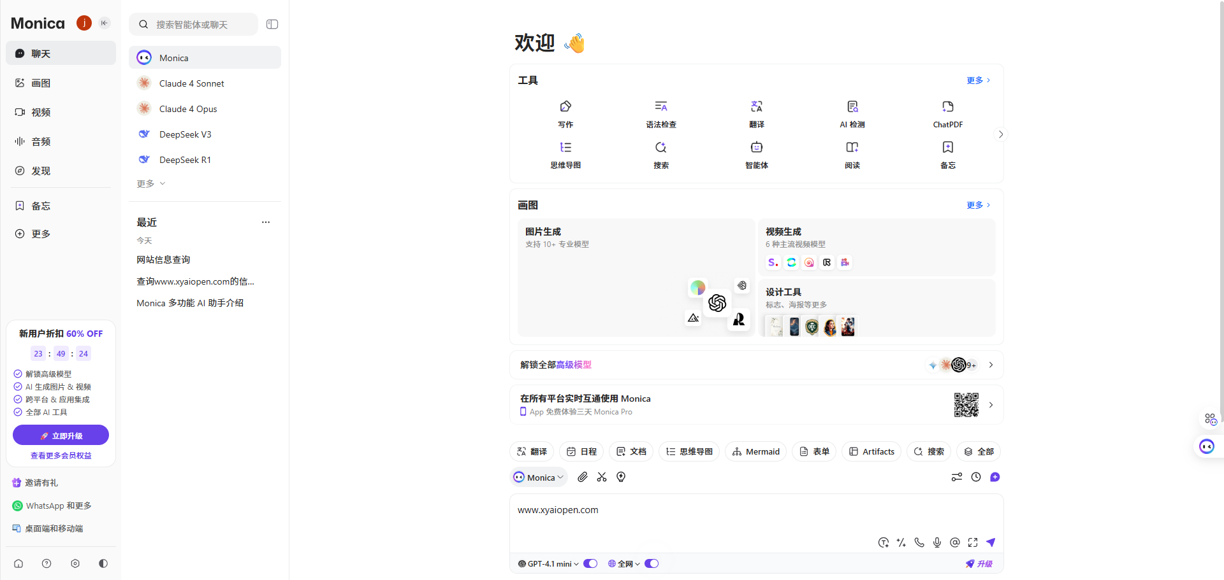Open 更多 link in the 工具 section
This screenshot has width=1224, height=580.
point(979,80)
